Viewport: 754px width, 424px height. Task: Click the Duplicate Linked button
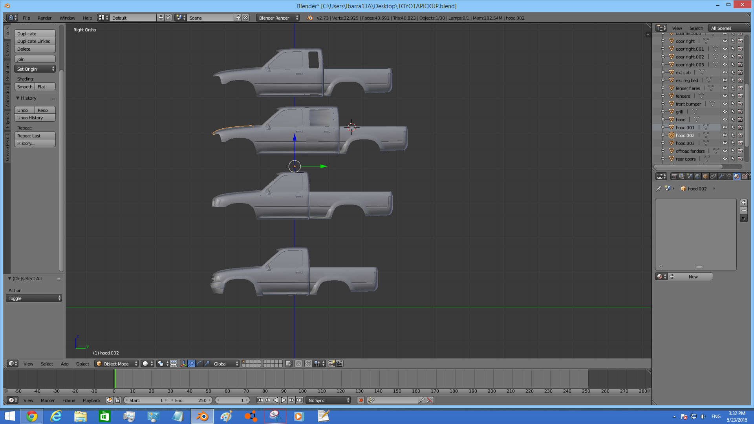click(x=35, y=41)
